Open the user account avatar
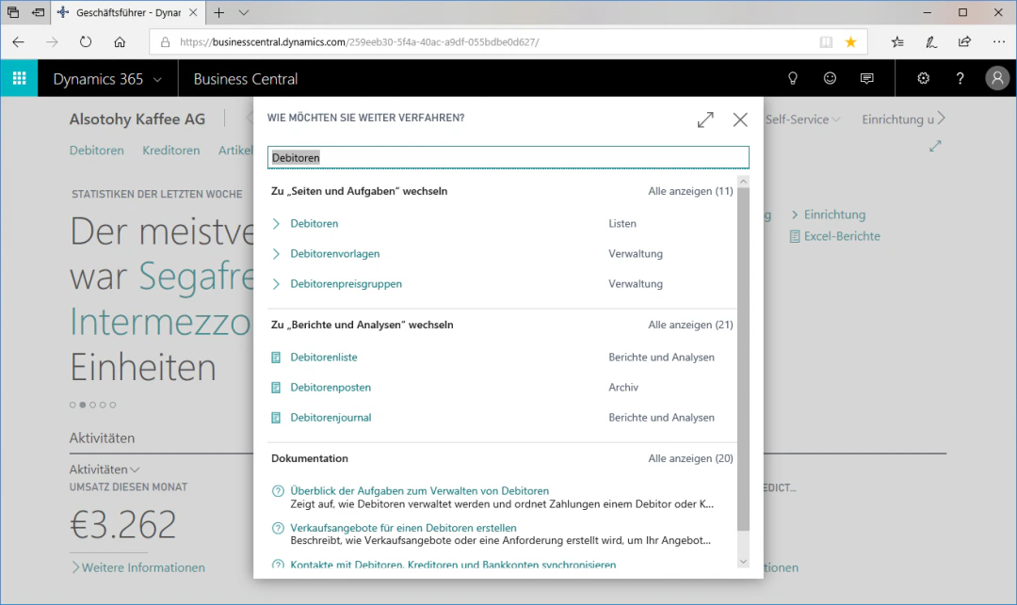 point(997,78)
